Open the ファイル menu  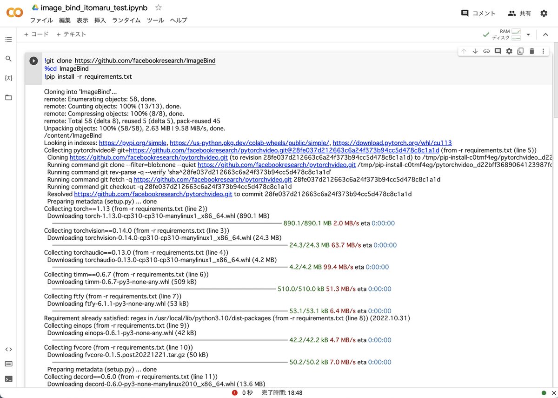pyautogui.click(x=41, y=20)
